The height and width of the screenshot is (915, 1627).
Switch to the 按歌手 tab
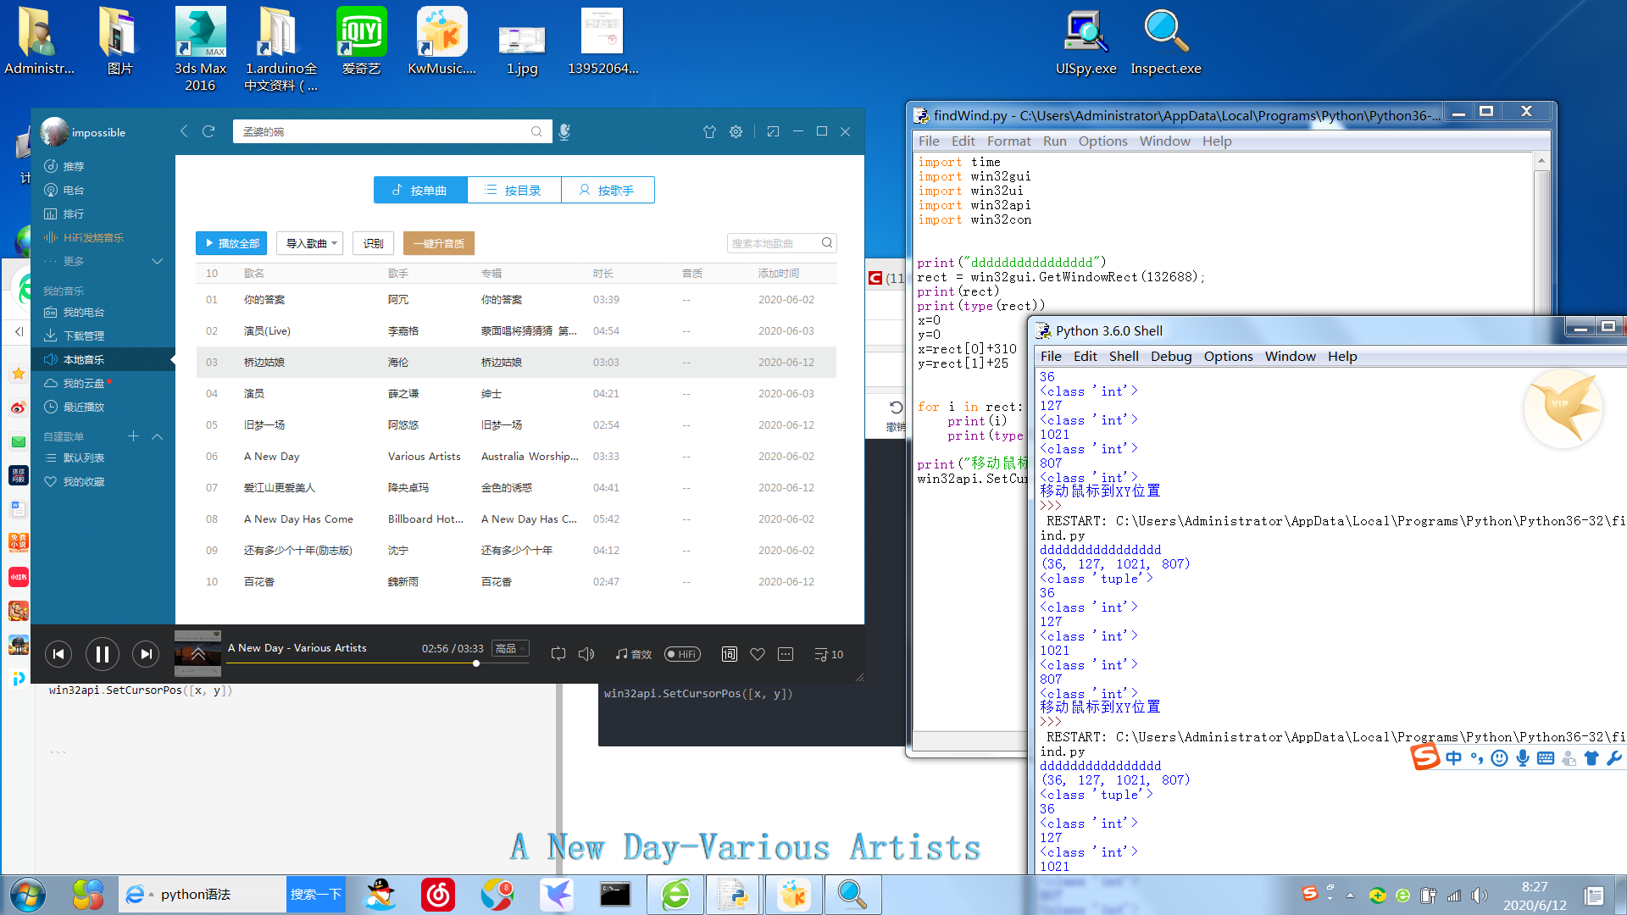click(607, 190)
